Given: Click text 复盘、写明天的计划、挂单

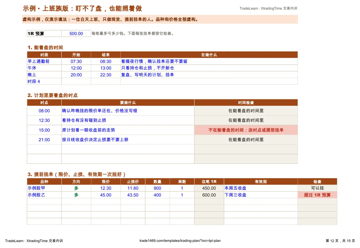Looking at the screenshot, I should 148,75.
